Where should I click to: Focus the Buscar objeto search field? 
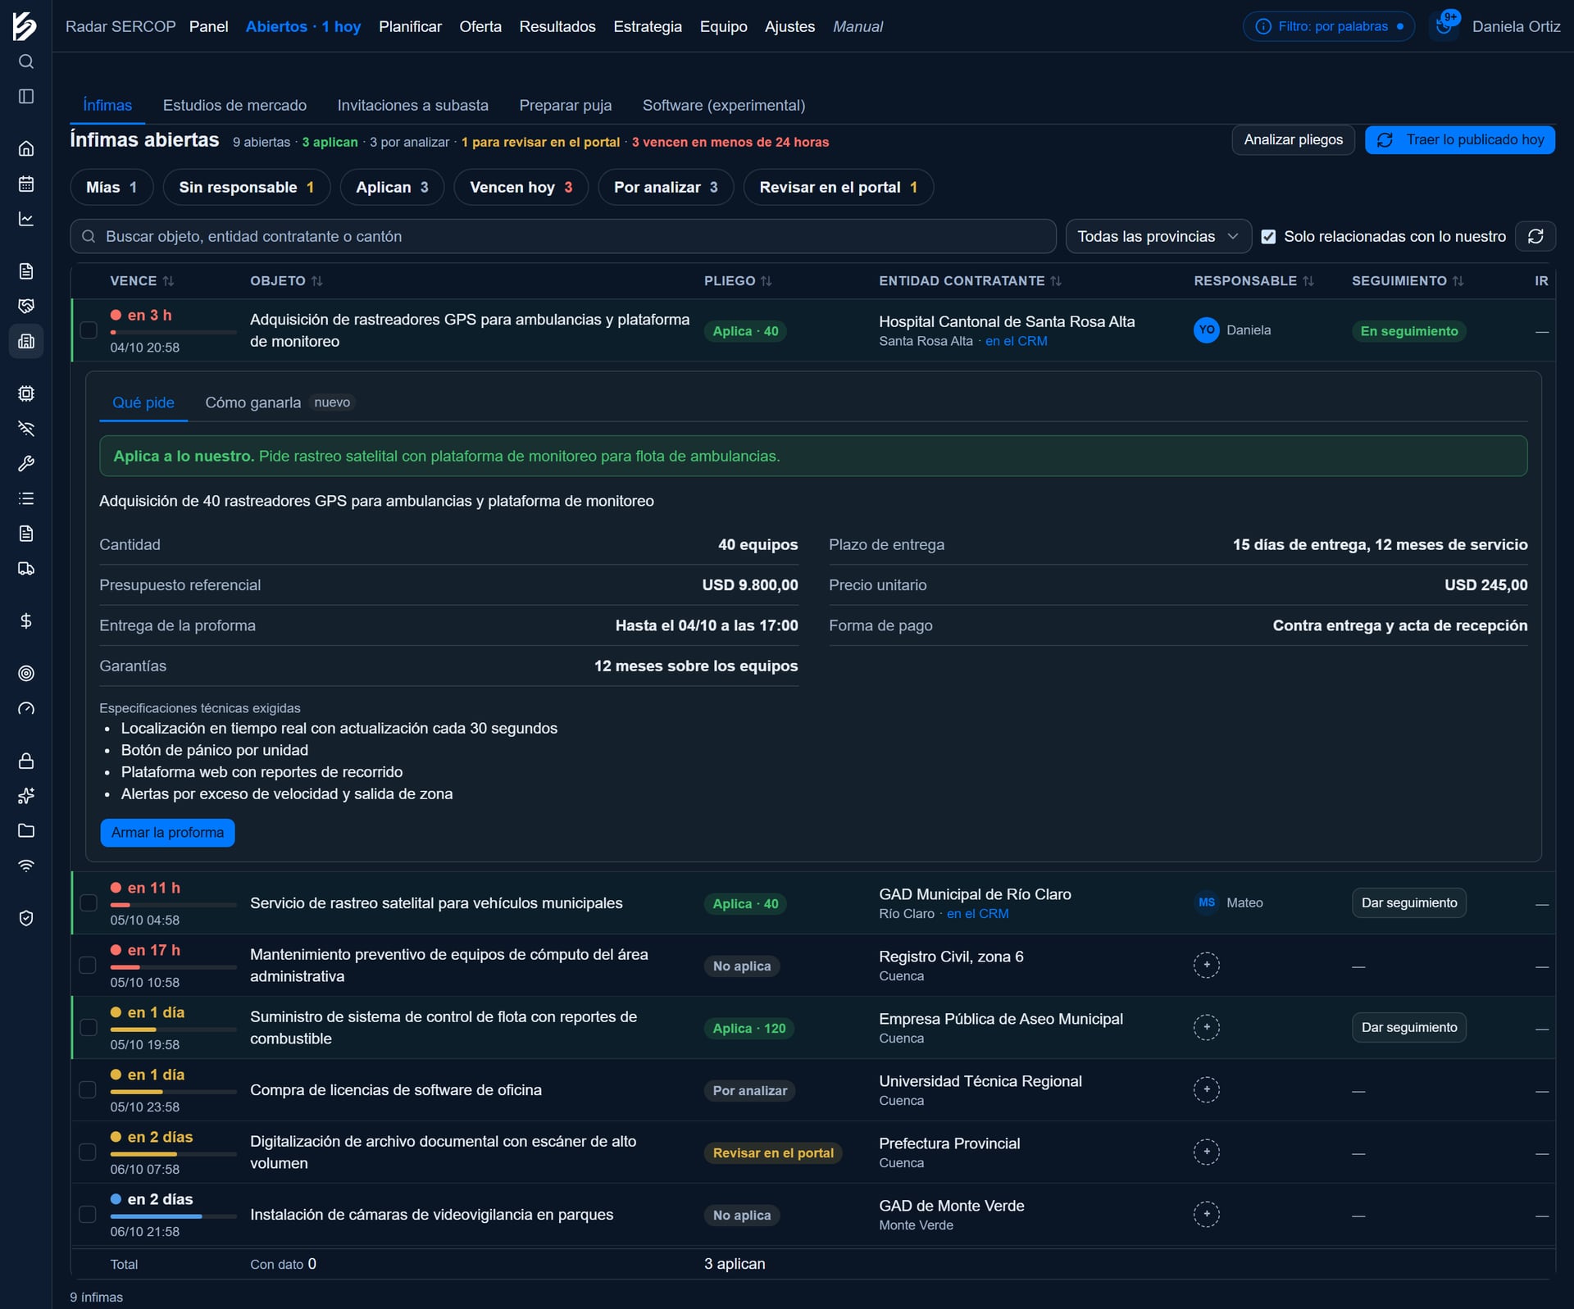click(x=563, y=236)
